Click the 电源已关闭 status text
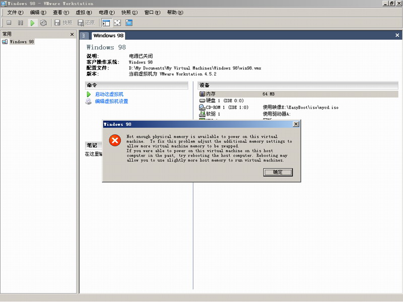Viewport: 403px width, 302px height. 141,56
